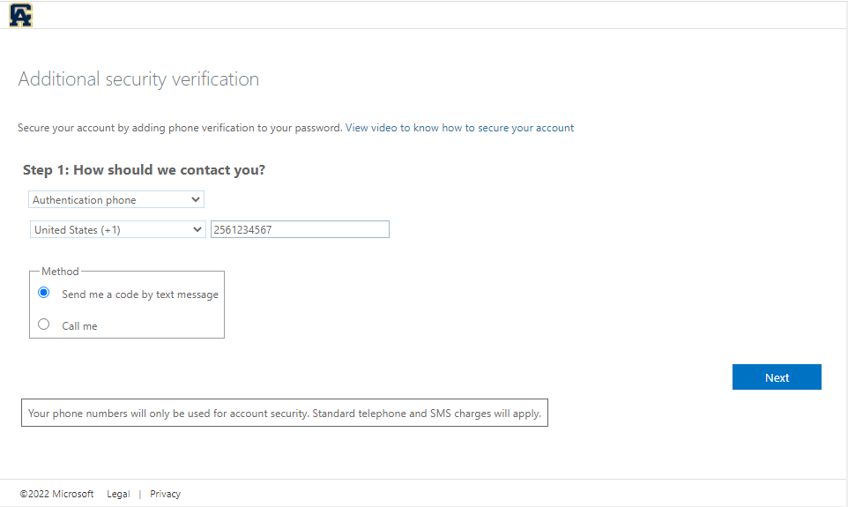Click the 'Step 1: How should we contact you?' heading
The height and width of the screenshot is (507, 848).
(x=144, y=170)
